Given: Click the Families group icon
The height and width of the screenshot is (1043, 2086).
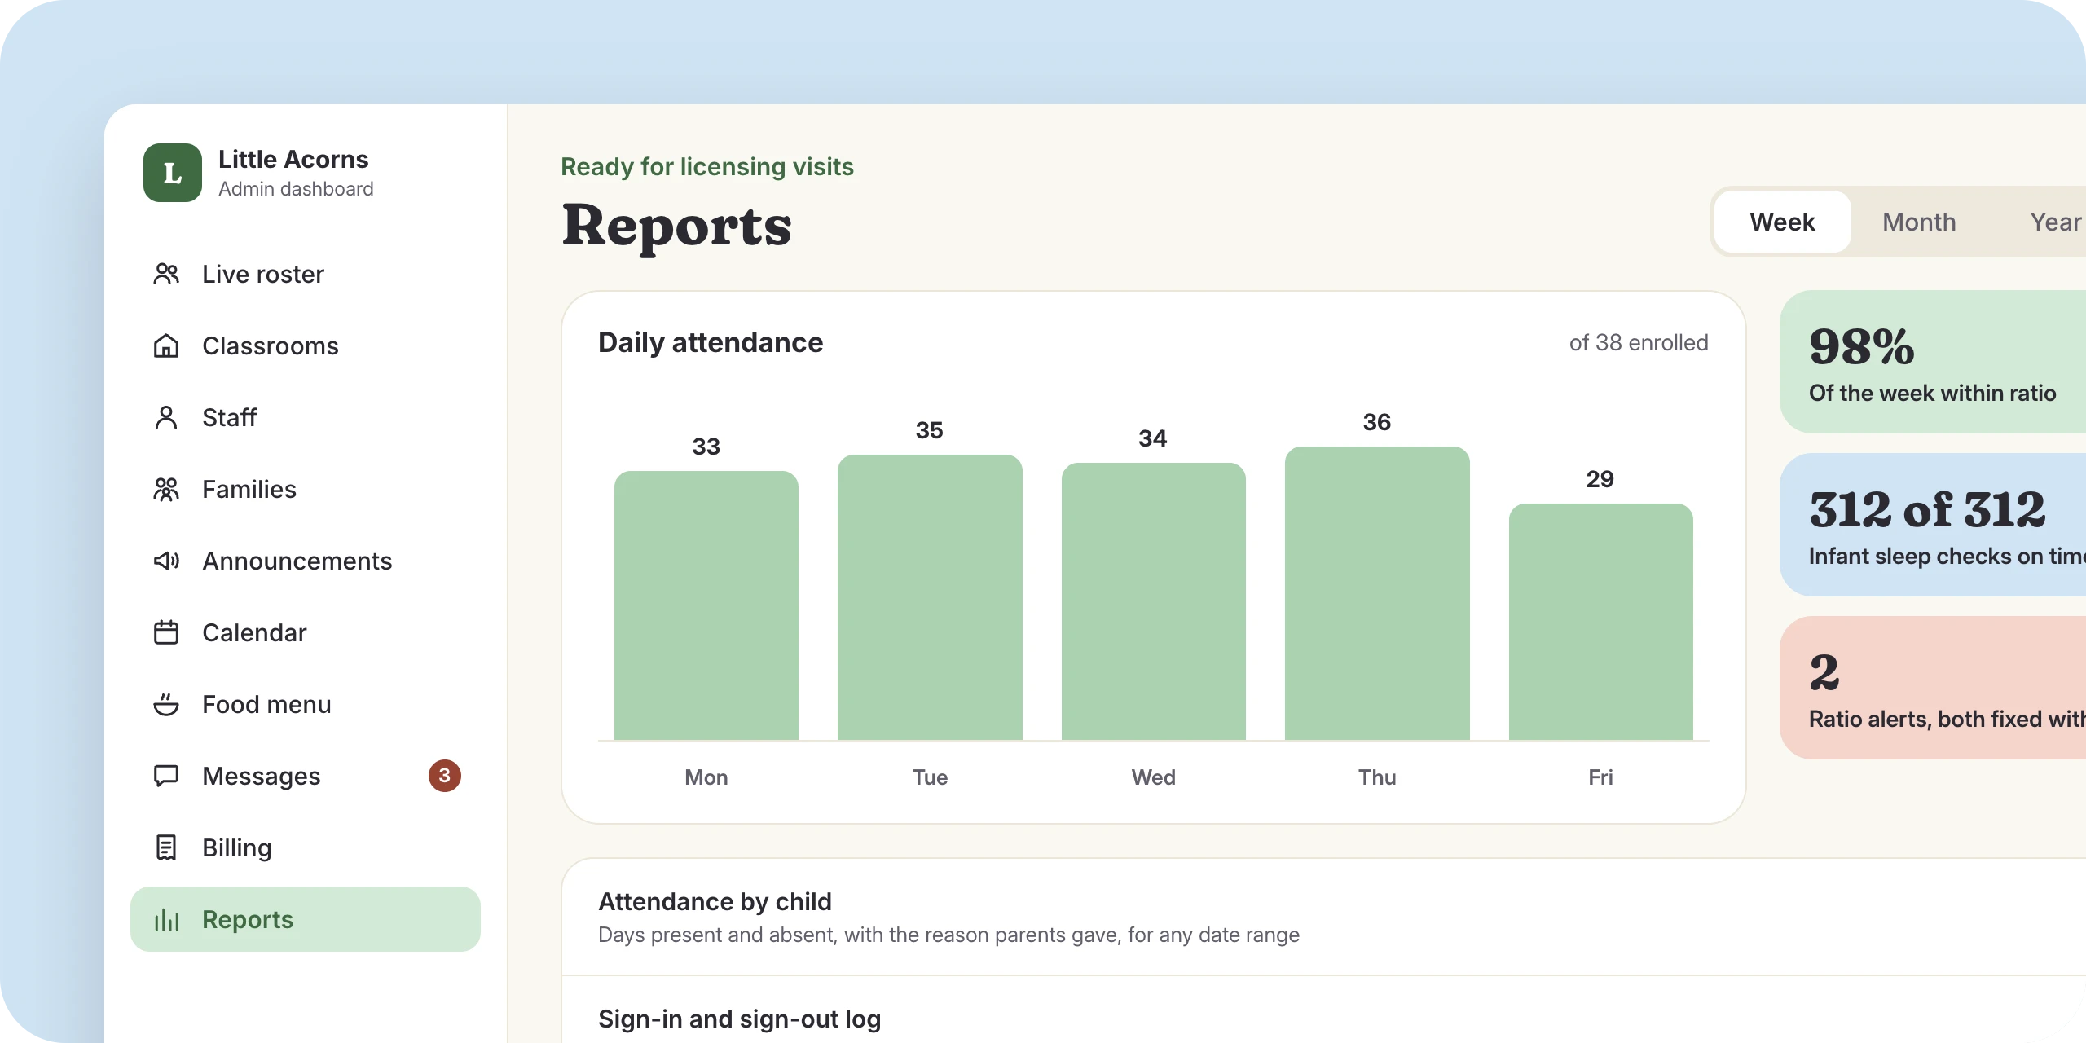Looking at the screenshot, I should coord(166,489).
